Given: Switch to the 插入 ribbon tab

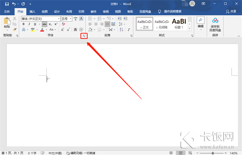Looking at the screenshot, I should pyautogui.click(x=32, y=12).
